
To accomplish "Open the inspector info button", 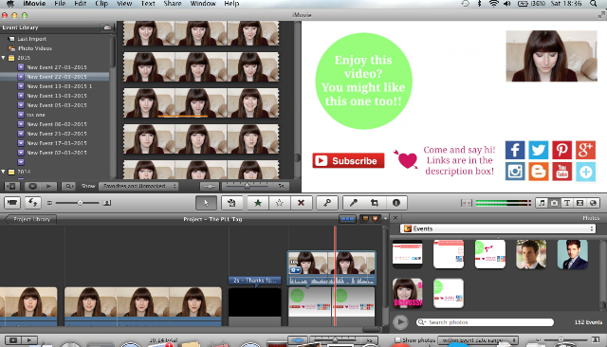I will [x=396, y=203].
